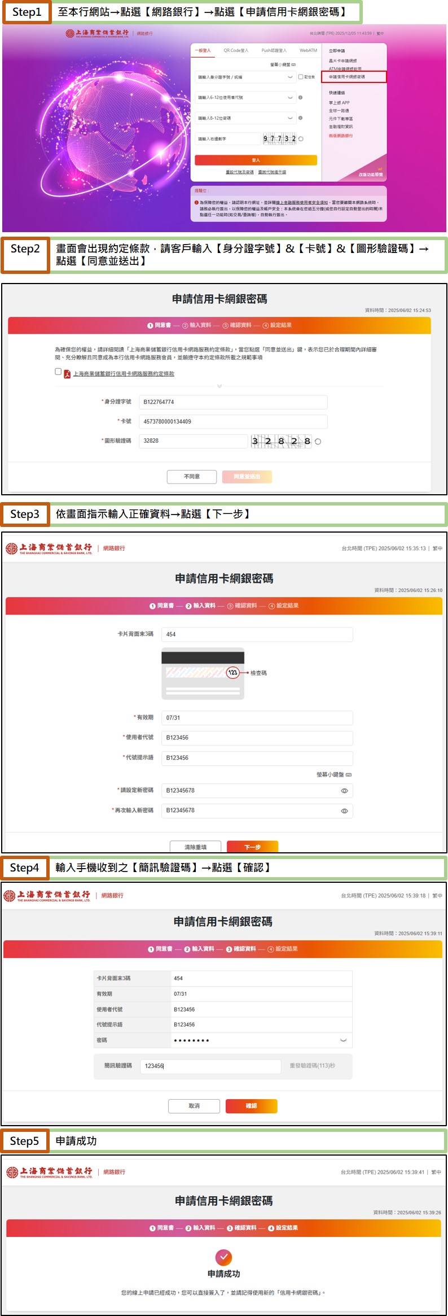Click the 圖形驗證碼 field showing 32828
This screenshot has width=448, height=1316.
[193, 441]
